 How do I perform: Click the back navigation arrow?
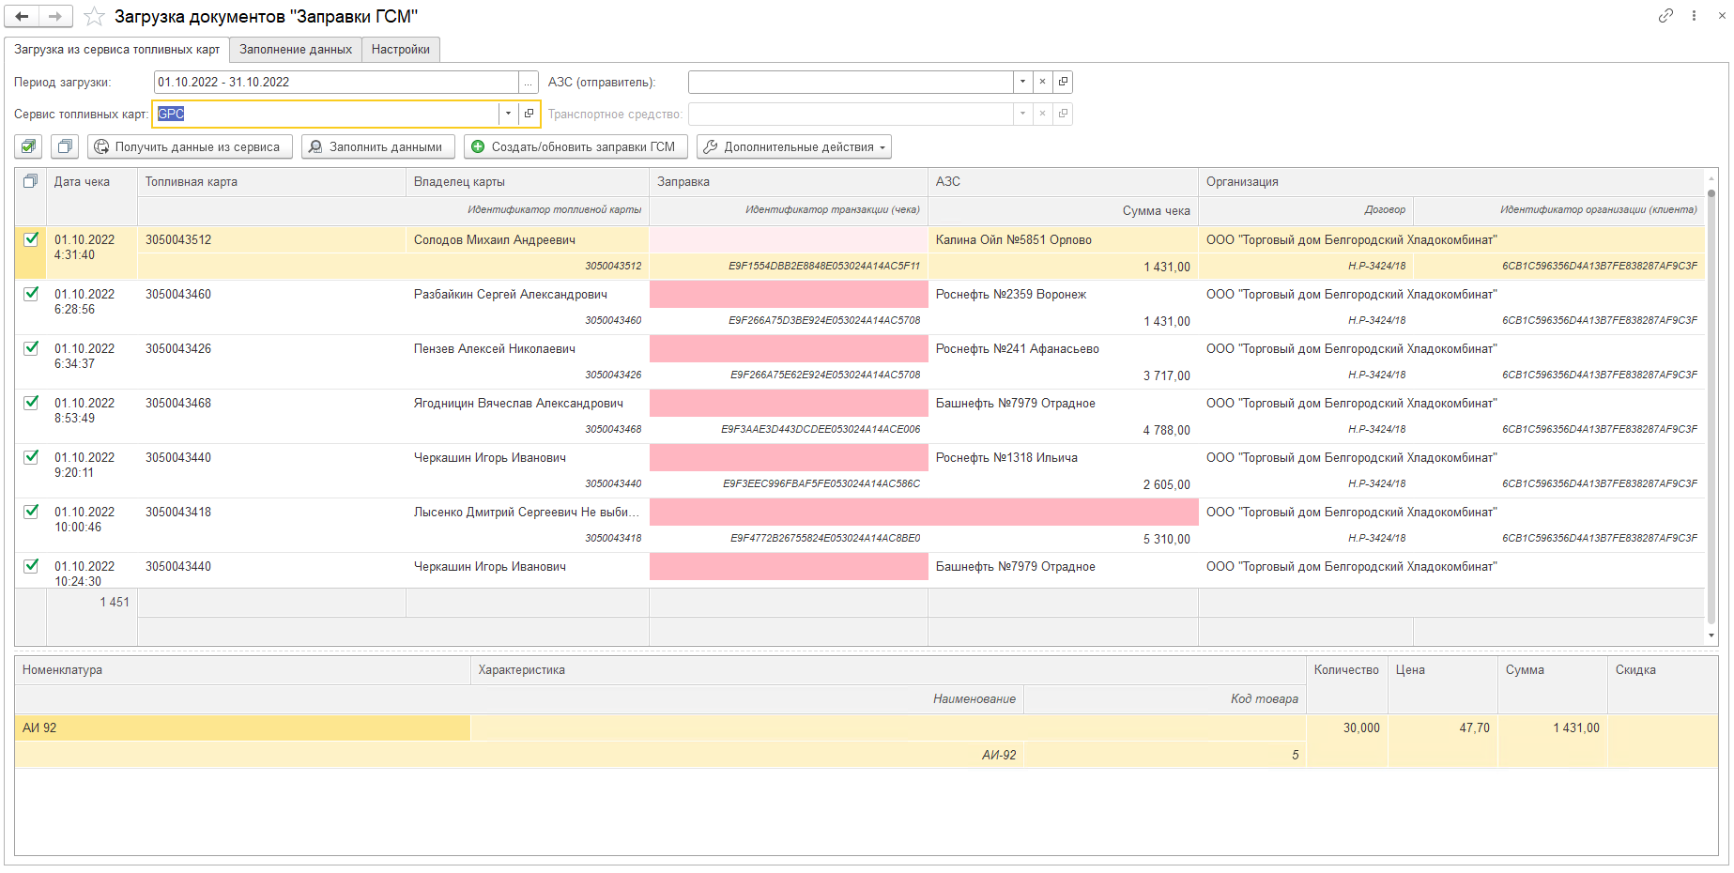[22, 16]
